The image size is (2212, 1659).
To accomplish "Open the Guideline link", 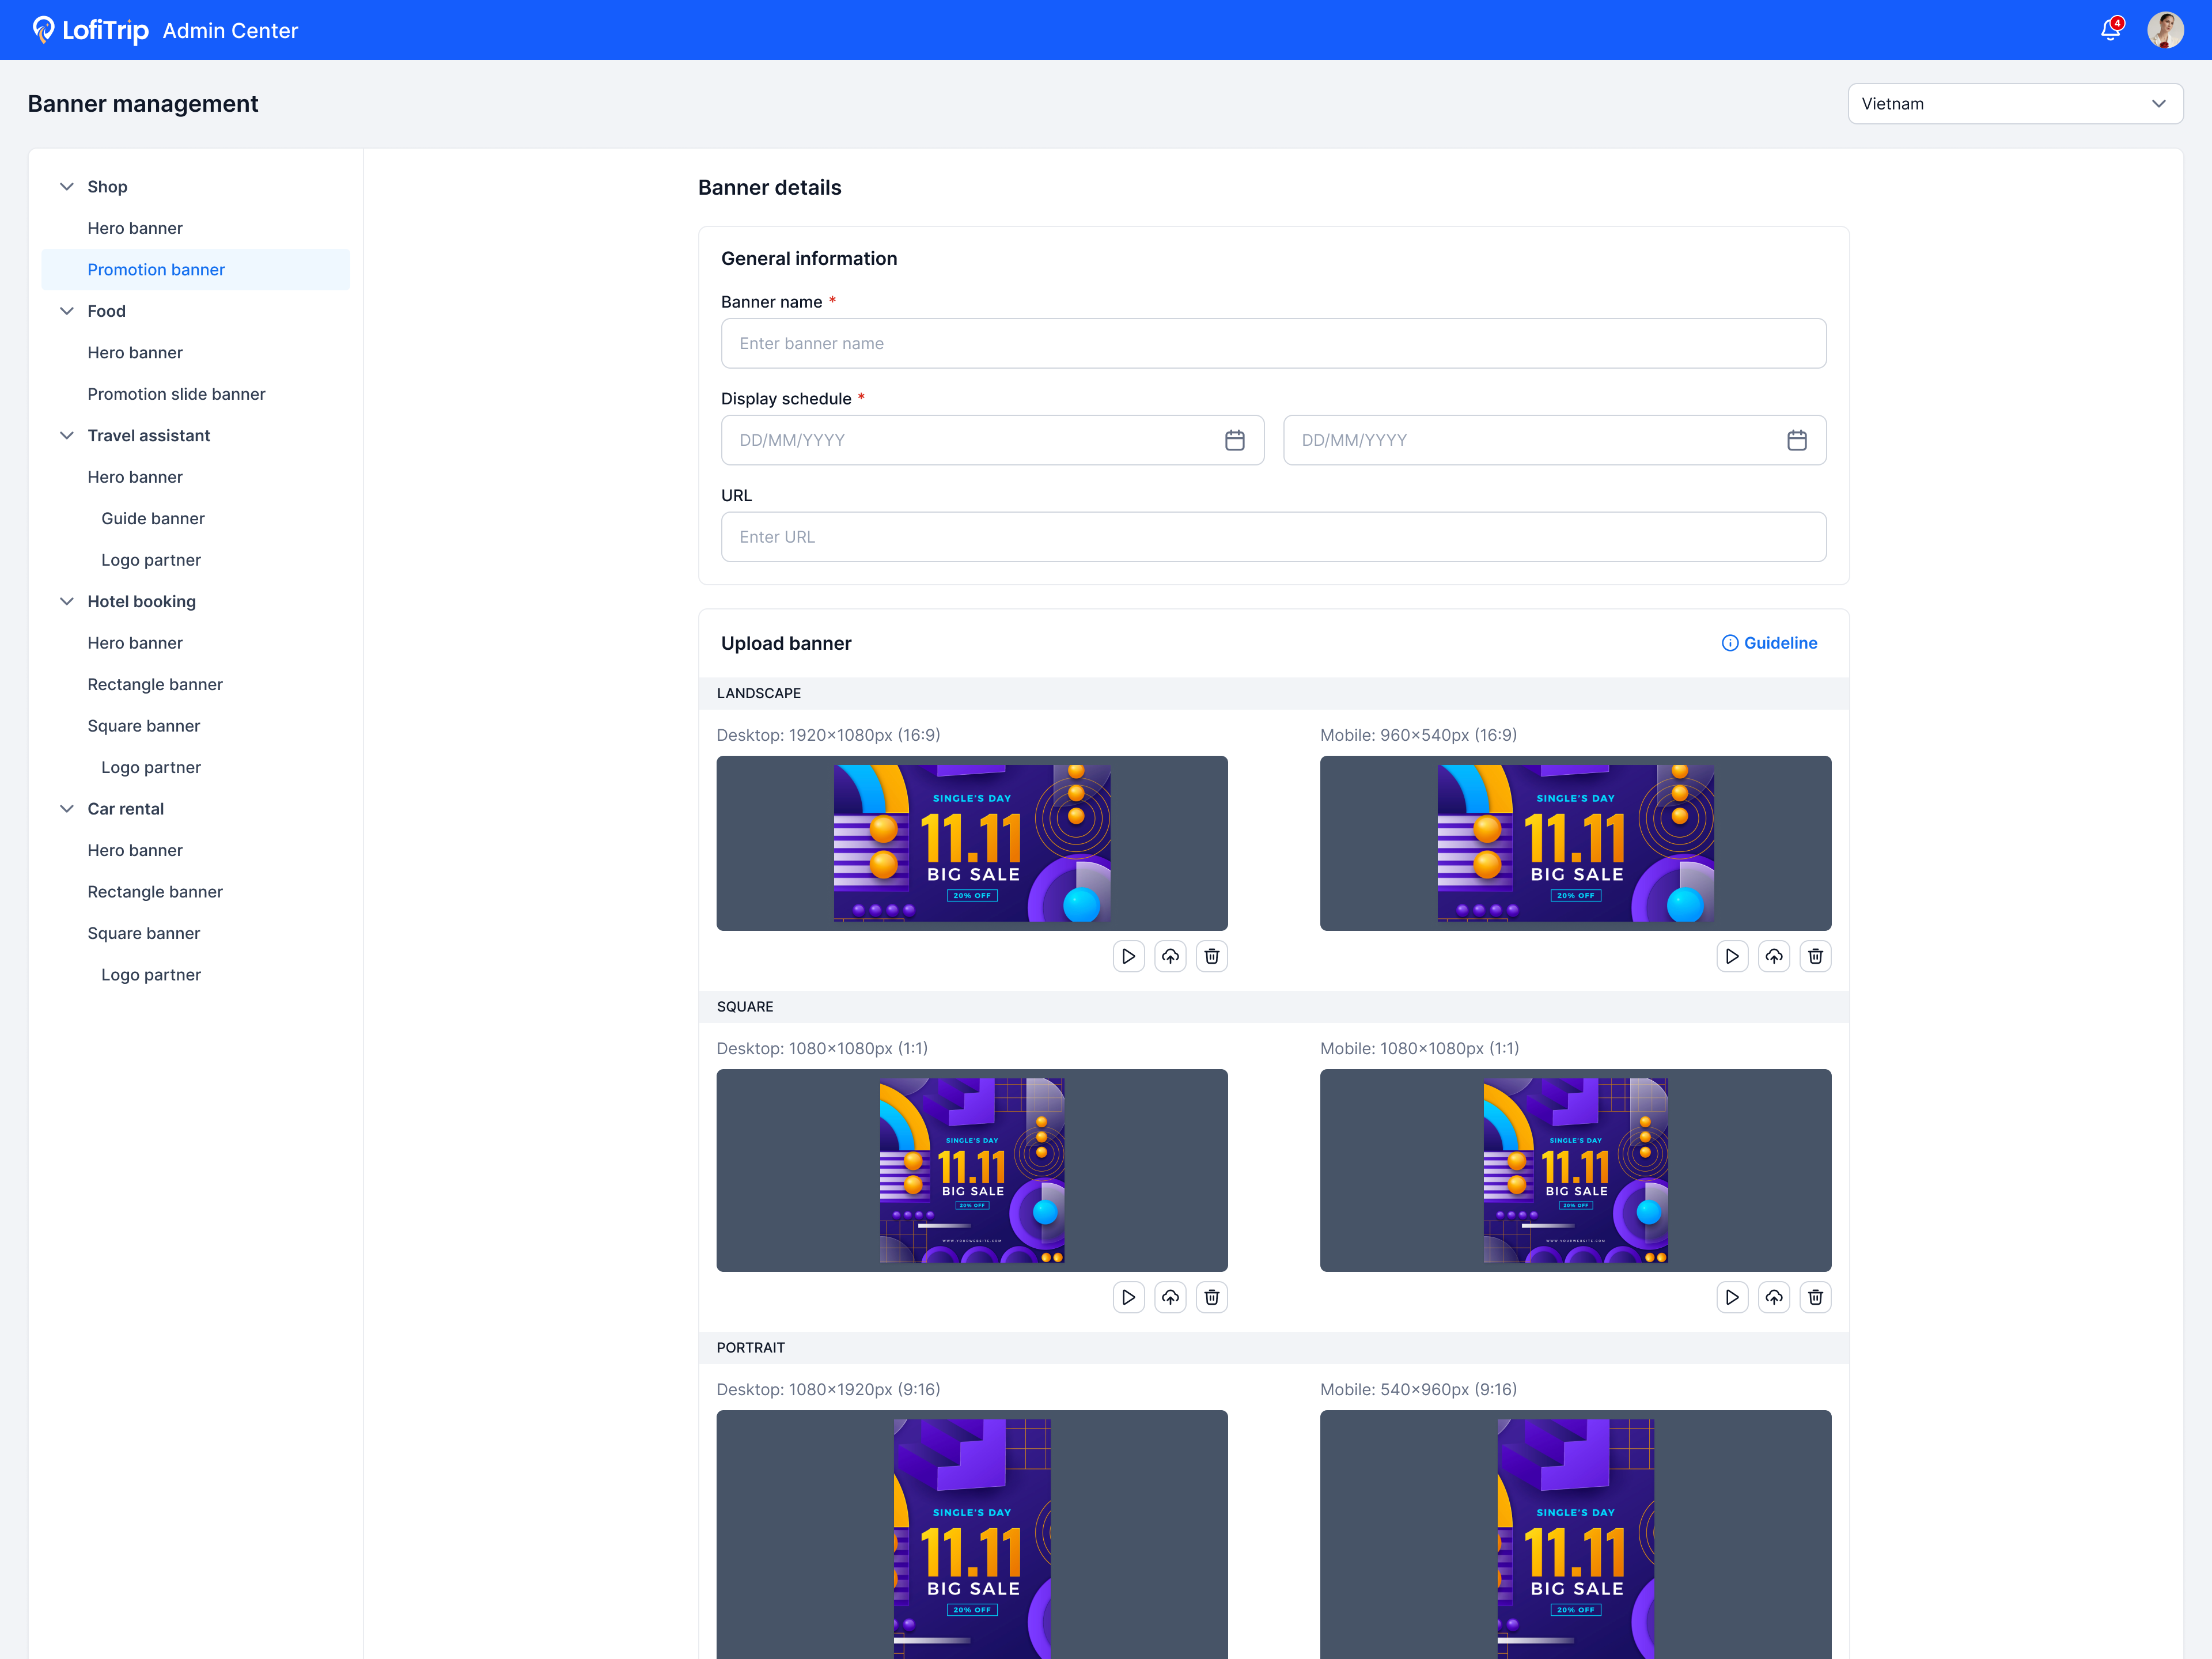I will [1769, 643].
